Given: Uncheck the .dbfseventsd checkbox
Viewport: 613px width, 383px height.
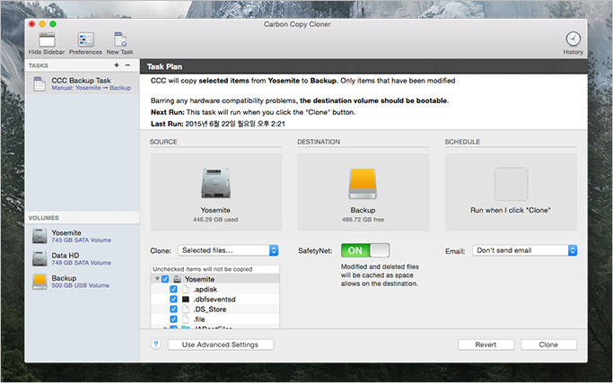Looking at the screenshot, I should coord(173,299).
